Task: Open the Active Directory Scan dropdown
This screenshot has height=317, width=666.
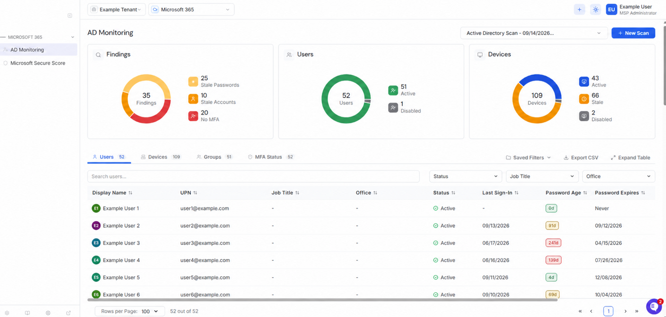Action: (x=534, y=33)
